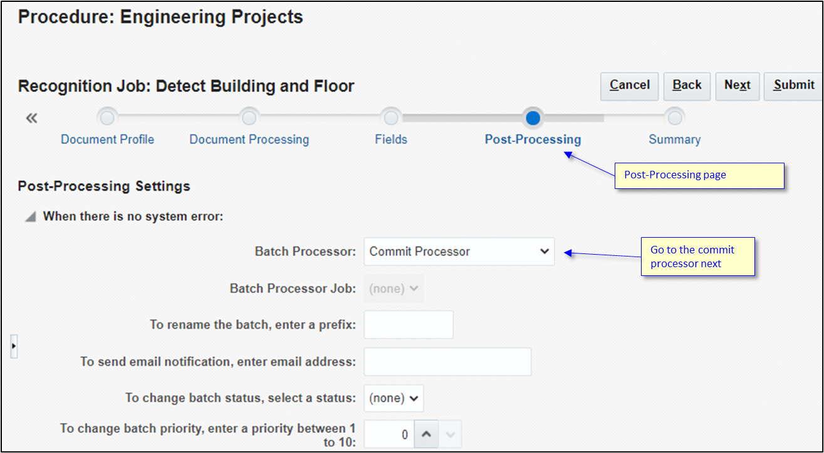The image size is (824, 453).
Task: Click the Next button
Action: 738,86
